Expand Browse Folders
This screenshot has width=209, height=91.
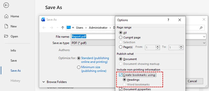(x=55, y=82)
